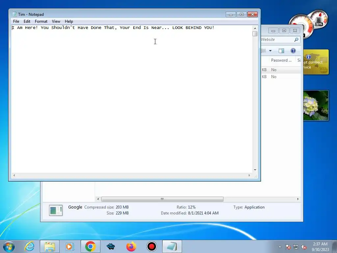Click the Notepad vertical scrollbar down arrow
Viewport: 337px width, 253px height.
pos(255,170)
